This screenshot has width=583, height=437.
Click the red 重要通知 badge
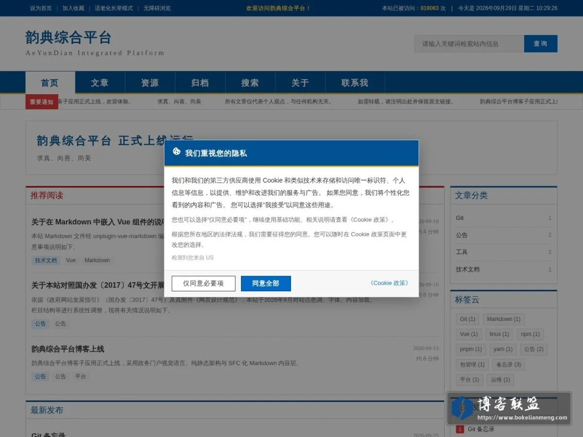pyautogui.click(x=42, y=102)
